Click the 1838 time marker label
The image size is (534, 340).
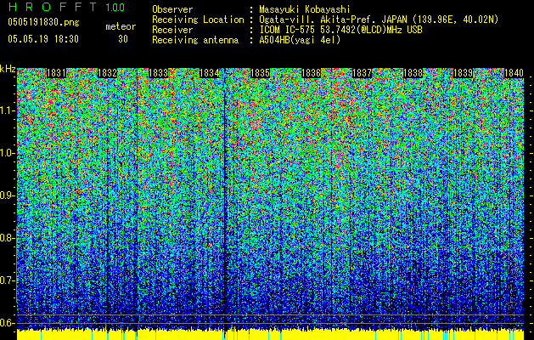coord(413,73)
